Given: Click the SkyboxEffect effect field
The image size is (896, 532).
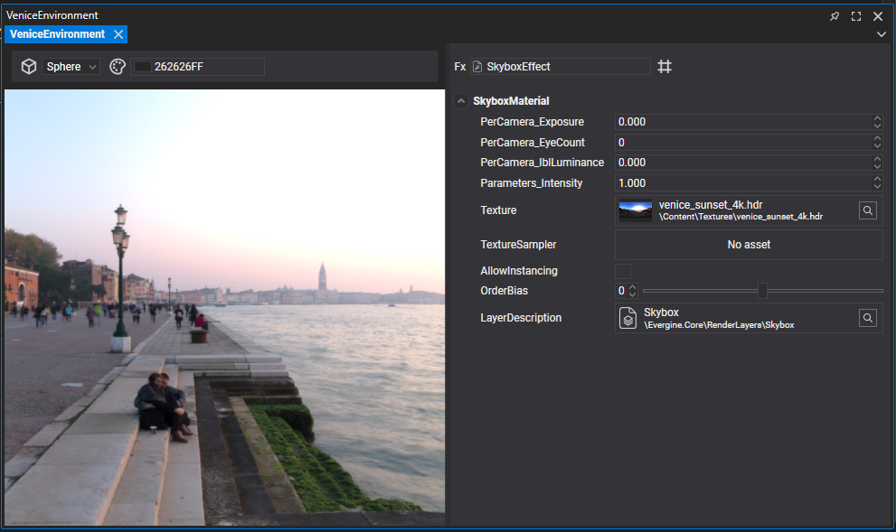Looking at the screenshot, I should pos(561,67).
